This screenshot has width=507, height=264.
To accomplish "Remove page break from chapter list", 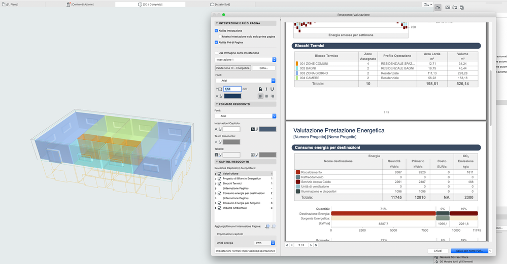I will coord(274,227).
